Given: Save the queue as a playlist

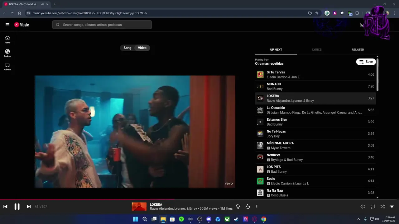Looking at the screenshot, I should (366, 62).
